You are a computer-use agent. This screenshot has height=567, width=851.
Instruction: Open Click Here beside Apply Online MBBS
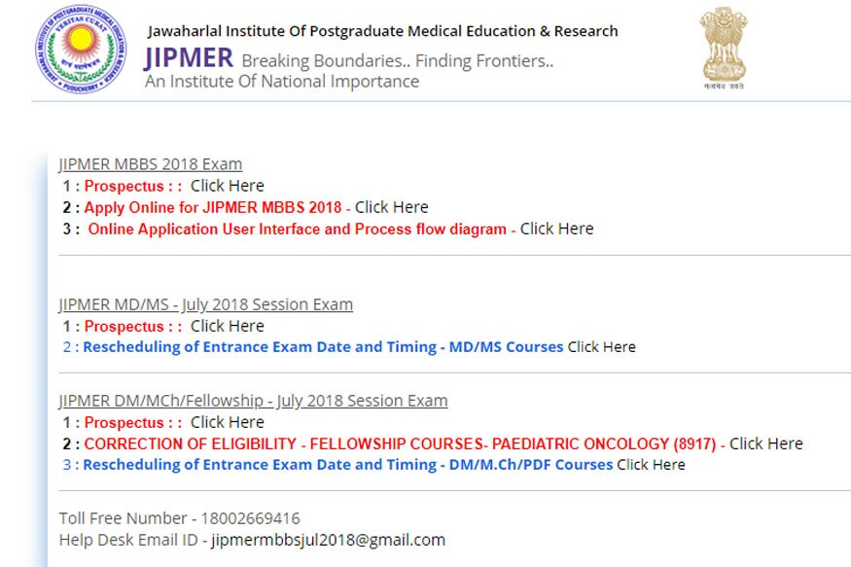391,207
